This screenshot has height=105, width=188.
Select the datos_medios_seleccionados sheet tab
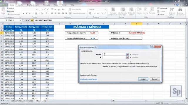[x=22, y=101]
